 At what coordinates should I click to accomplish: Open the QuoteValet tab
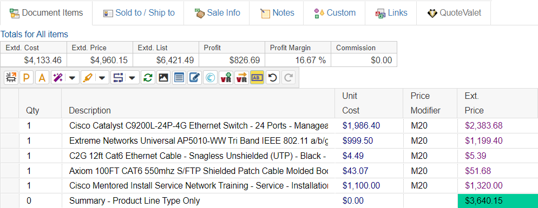(x=454, y=13)
